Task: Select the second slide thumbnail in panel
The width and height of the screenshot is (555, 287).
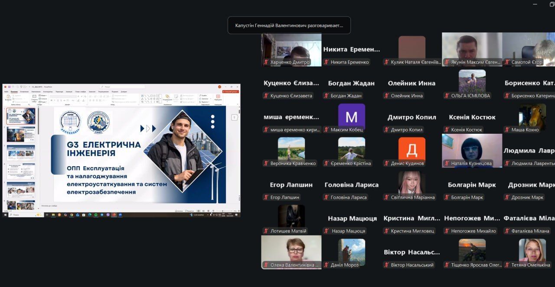Action: click(x=21, y=135)
